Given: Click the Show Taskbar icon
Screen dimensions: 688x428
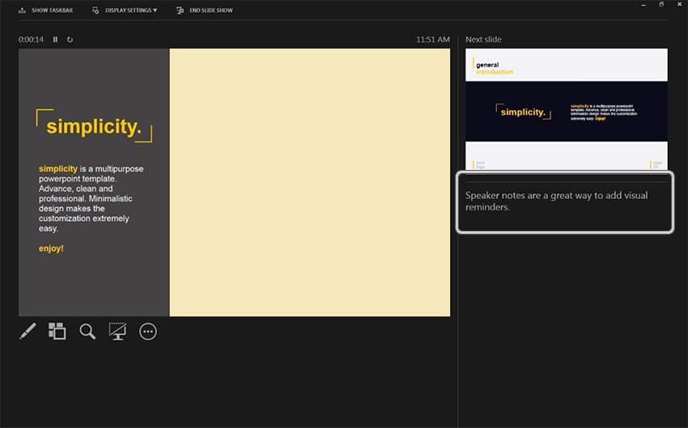Looking at the screenshot, I should click(x=22, y=10).
